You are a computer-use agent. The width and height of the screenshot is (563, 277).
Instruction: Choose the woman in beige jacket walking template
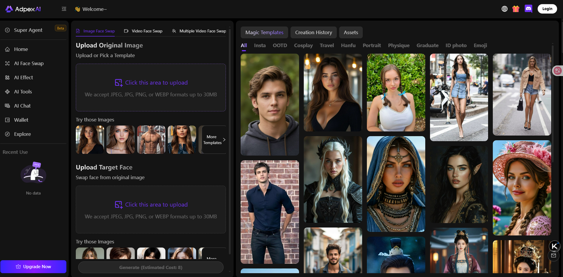[522, 95]
